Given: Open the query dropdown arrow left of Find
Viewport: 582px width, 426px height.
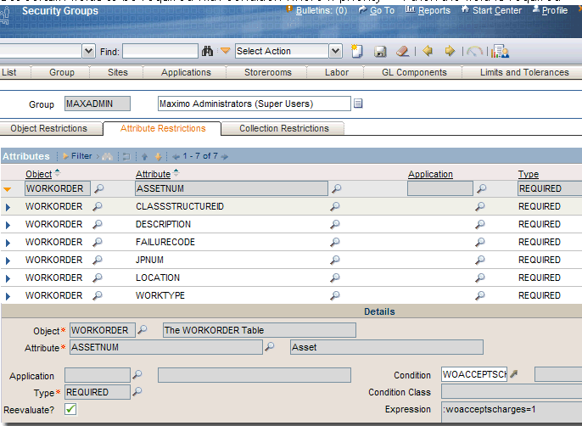Looking at the screenshot, I should pyautogui.click(x=88, y=51).
